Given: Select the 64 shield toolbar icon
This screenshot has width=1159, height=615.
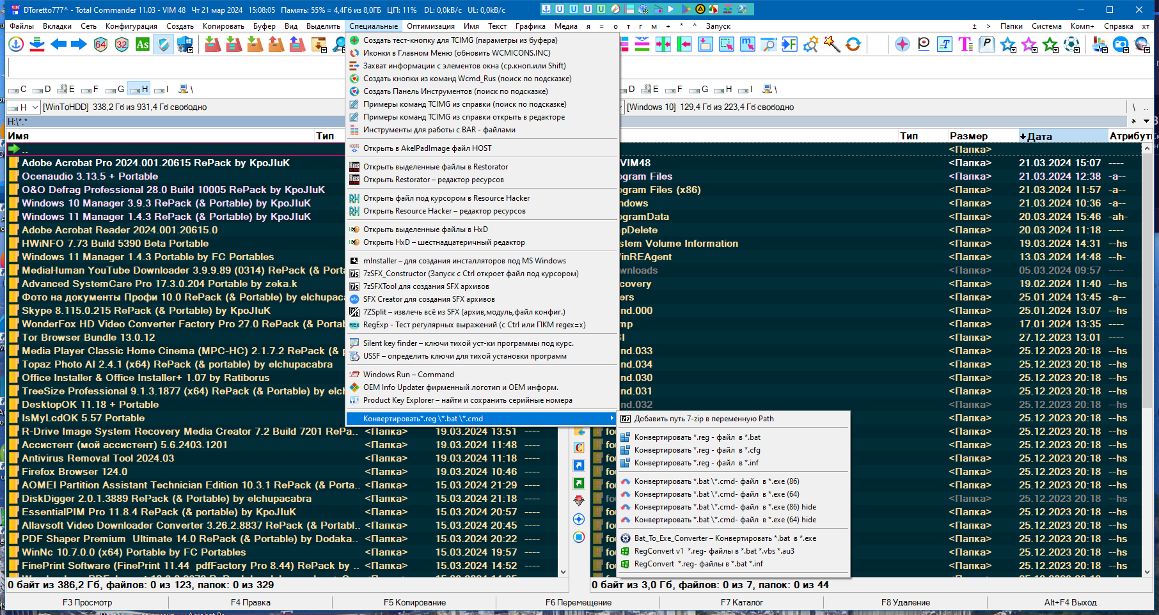Looking at the screenshot, I should coord(100,45).
